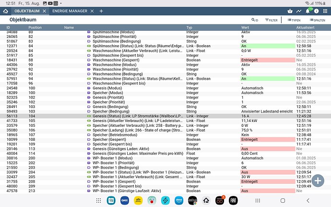Screen dimensions: 331x207
Task: Sort by the Position column header
Action: click(x=35, y=27)
